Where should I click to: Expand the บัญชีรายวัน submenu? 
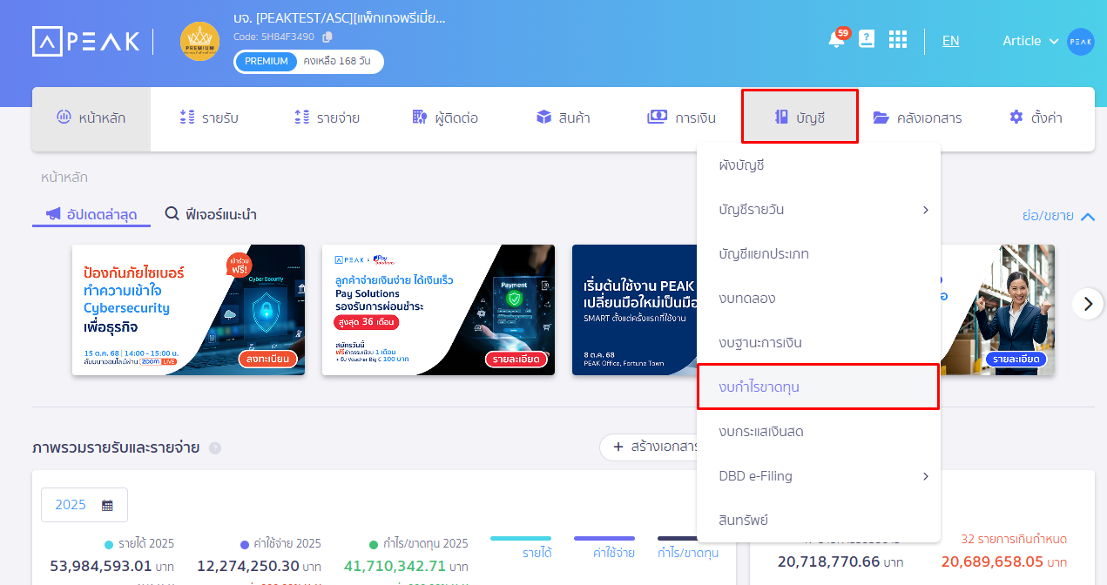coord(925,210)
